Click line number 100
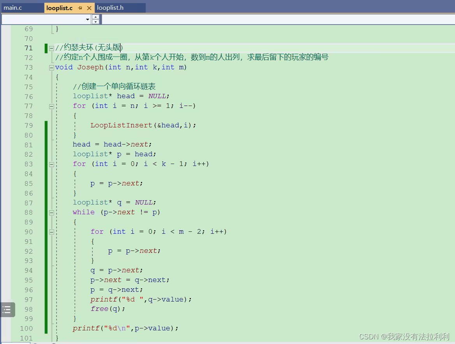 [26, 328]
